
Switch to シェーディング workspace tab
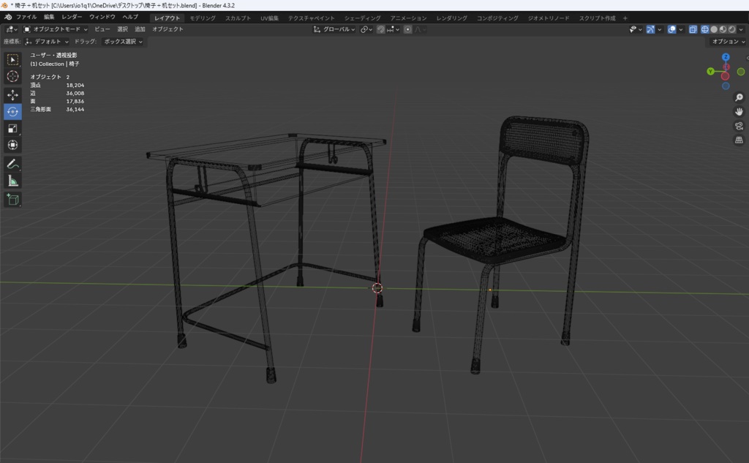click(x=363, y=18)
